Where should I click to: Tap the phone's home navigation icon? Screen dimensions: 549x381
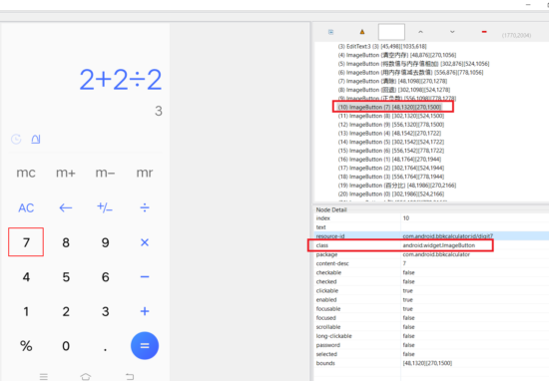pyautogui.click(x=86, y=376)
